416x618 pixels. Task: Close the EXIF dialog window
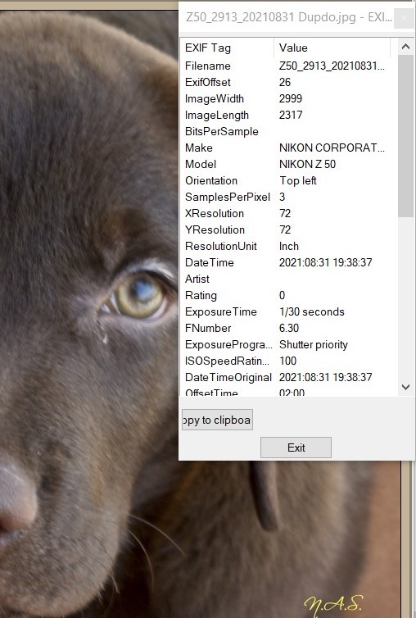coord(404,18)
